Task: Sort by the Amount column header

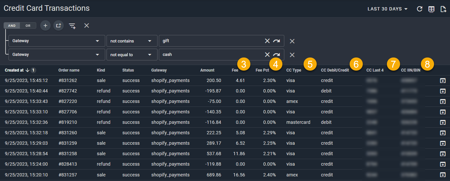Action: coord(207,70)
